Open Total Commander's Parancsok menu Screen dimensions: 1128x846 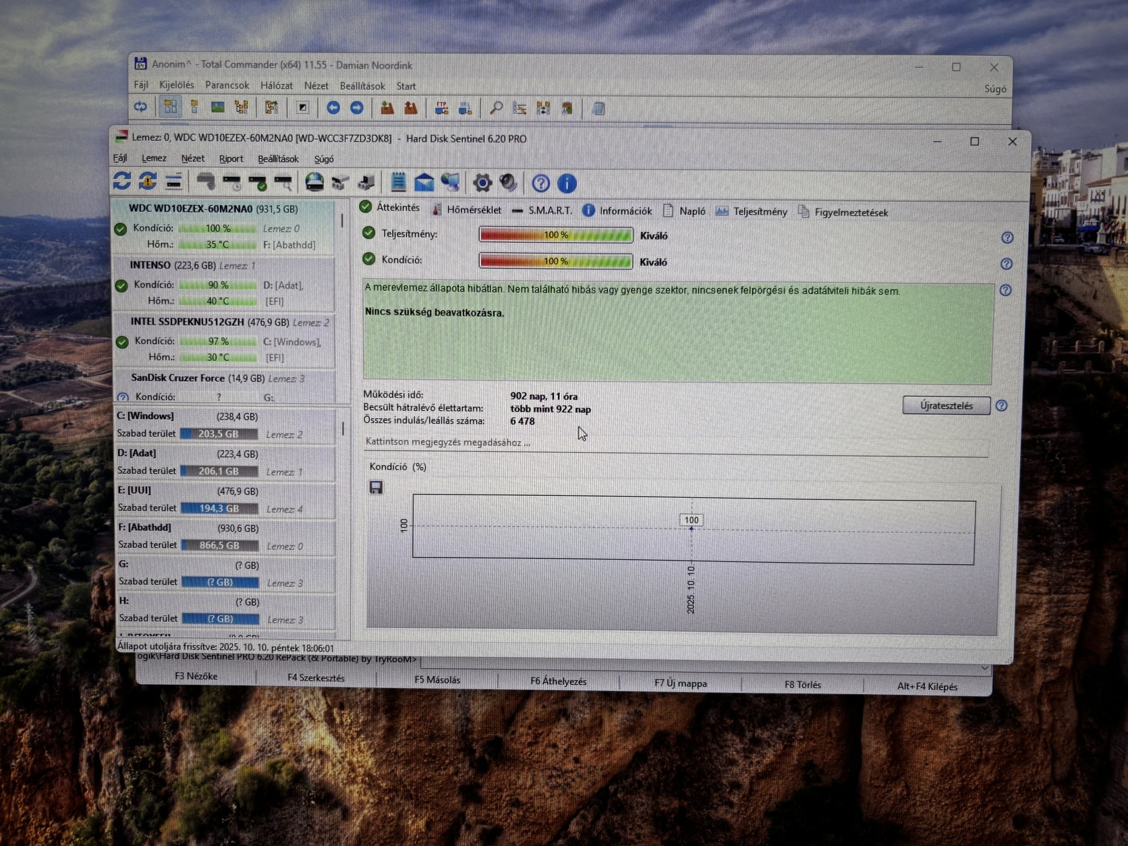coord(227,85)
